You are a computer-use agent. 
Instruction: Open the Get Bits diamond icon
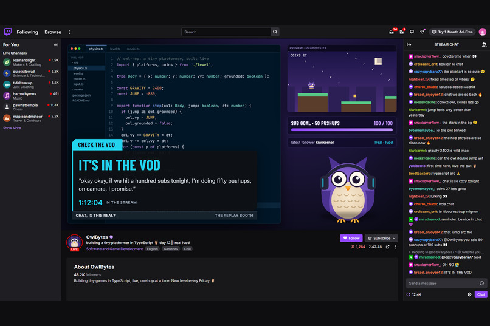[422, 32]
